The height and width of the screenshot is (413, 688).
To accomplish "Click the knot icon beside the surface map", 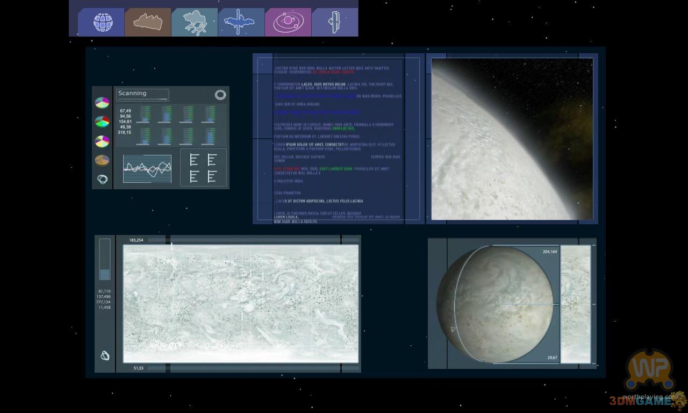I will [x=105, y=355].
